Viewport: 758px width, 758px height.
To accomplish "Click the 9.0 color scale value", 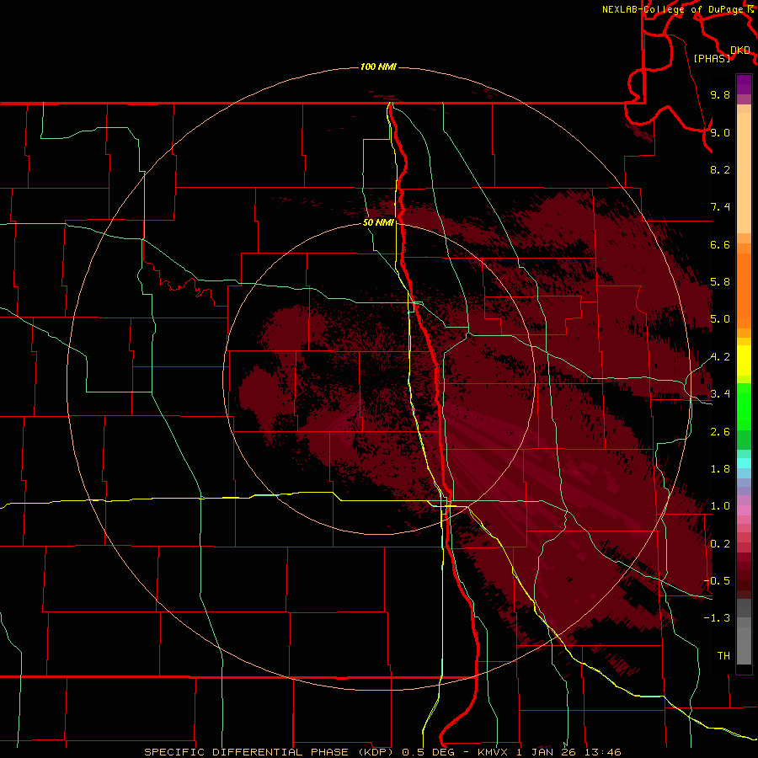I will [720, 132].
